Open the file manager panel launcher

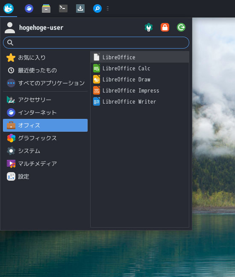46,8
